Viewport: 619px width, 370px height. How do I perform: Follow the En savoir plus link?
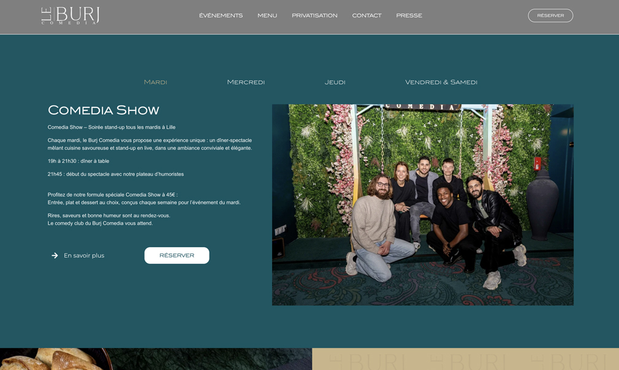point(84,256)
